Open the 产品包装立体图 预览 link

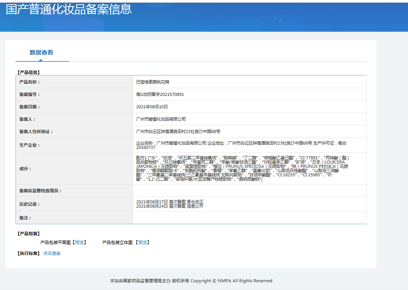pos(142,242)
